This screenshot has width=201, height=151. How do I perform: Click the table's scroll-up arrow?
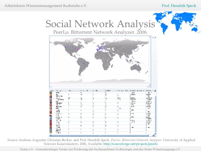pos(155,91)
